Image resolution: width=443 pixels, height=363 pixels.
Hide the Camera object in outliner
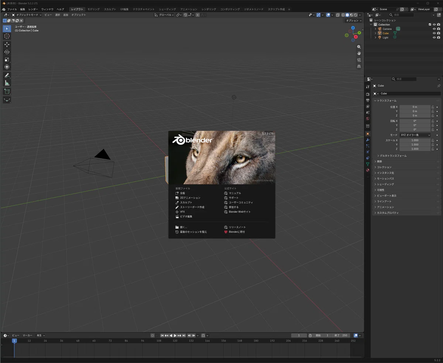(x=434, y=29)
